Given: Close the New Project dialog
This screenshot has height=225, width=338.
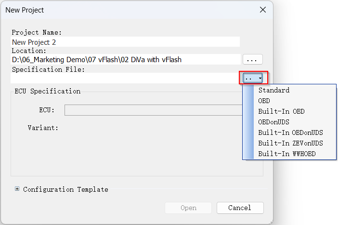Looking at the screenshot, I should coord(263,10).
